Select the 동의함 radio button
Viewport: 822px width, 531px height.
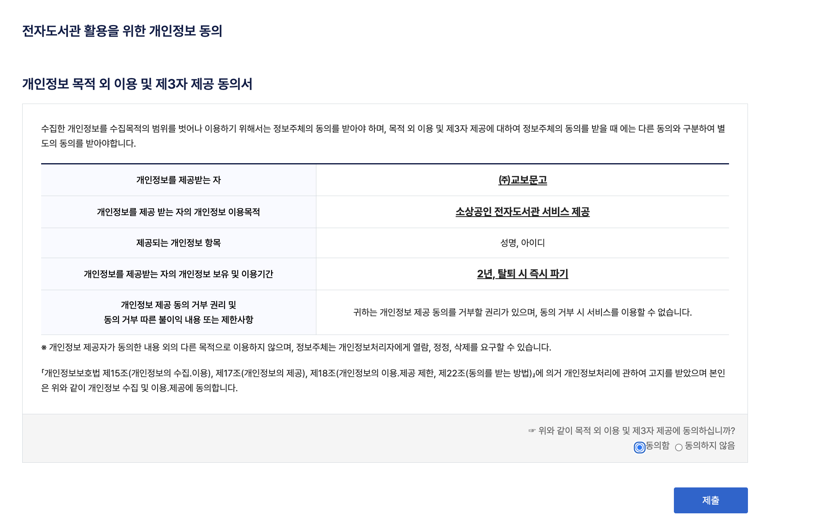click(x=639, y=447)
